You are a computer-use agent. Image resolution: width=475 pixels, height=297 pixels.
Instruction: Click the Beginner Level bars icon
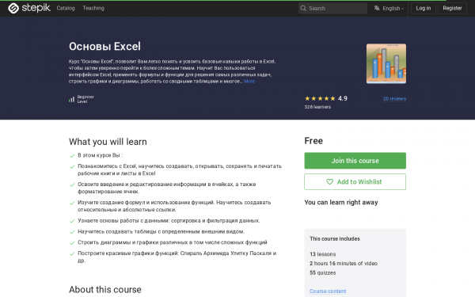pyautogui.click(x=71, y=99)
